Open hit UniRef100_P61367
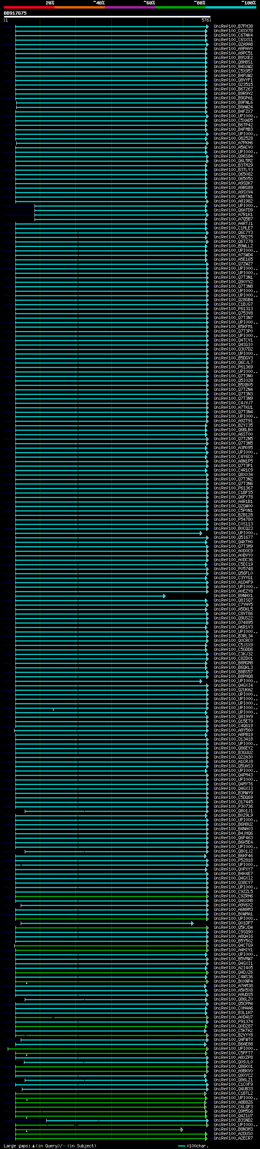 tap(233, 488)
